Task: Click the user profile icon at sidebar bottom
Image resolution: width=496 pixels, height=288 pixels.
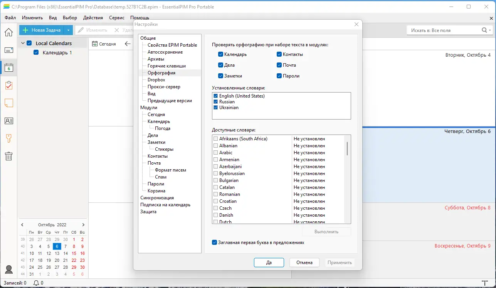Action: [x=8, y=269]
